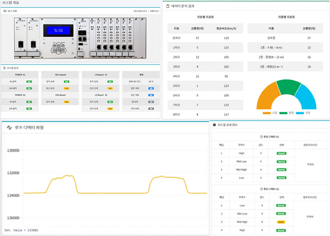330x236 pixels.
Task: Click the 4차로 row label
Action: 176,77
